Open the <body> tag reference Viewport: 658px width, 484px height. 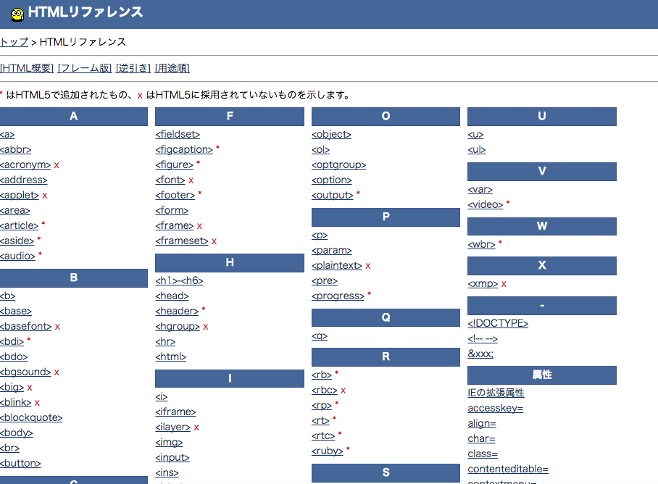(17, 433)
